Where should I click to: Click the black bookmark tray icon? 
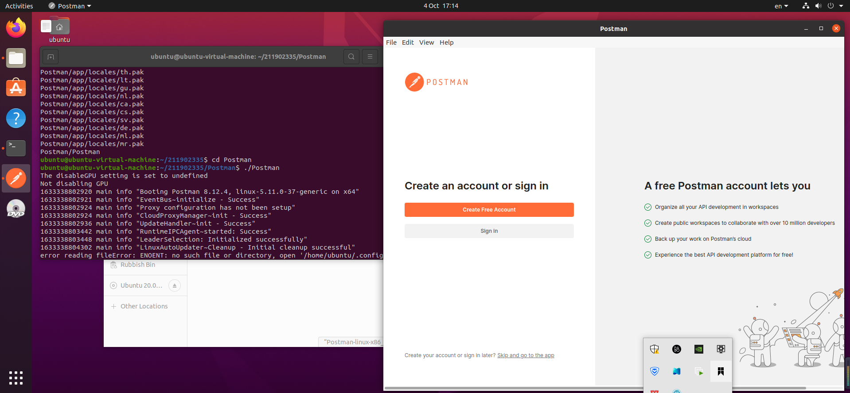tap(721, 371)
